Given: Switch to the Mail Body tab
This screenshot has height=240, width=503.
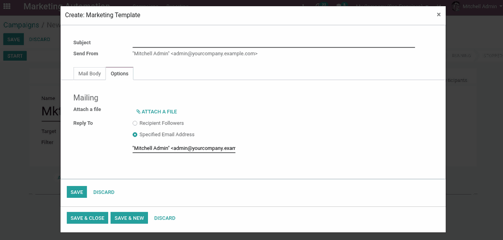Looking at the screenshot, I should point(90,73).
